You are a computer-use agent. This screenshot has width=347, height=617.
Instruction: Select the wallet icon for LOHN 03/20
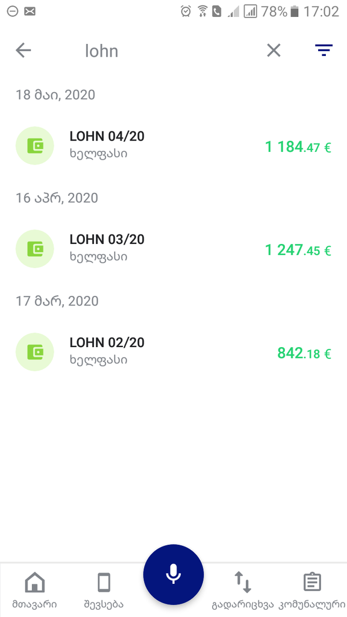point(34,249)
